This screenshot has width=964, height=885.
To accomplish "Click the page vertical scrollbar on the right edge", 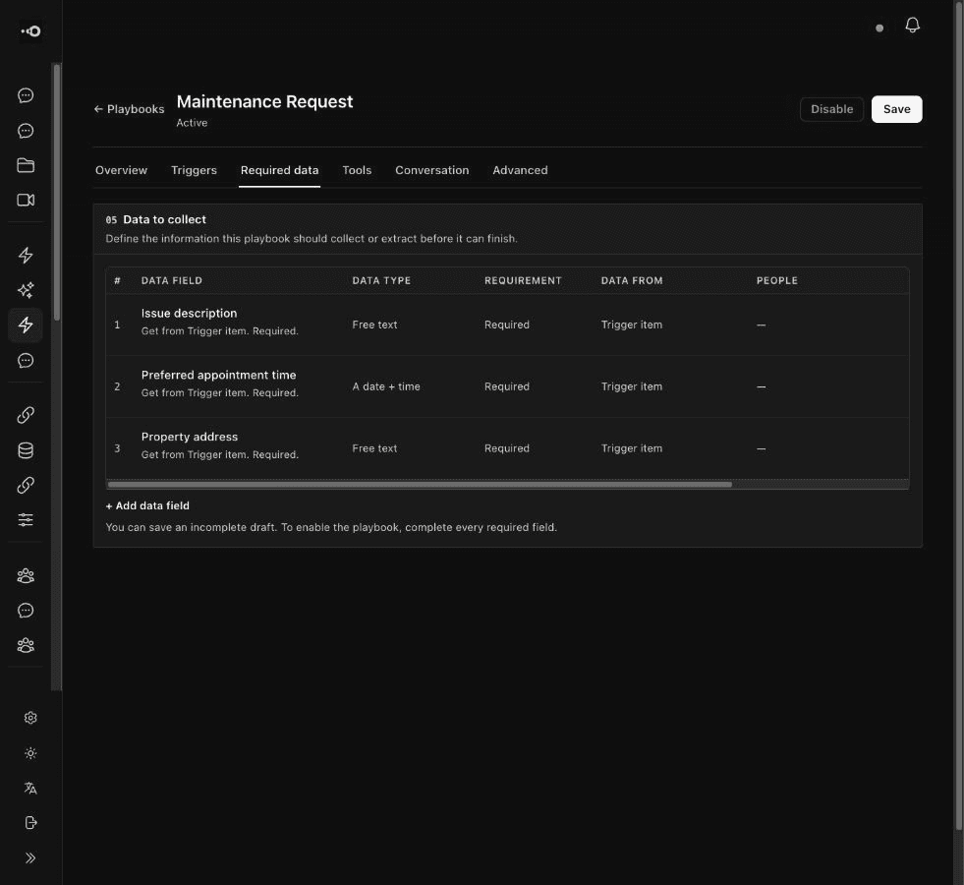I will (958, 415).
